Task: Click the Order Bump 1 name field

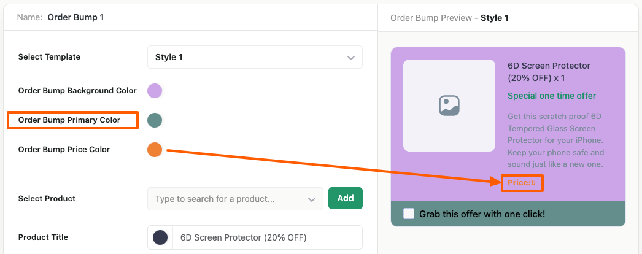Action: coord(75,17)
